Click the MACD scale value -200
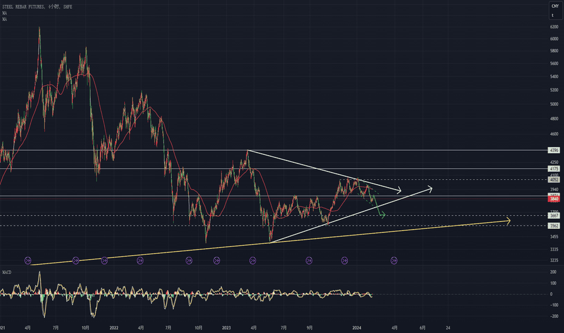 (x=553, y=317)
